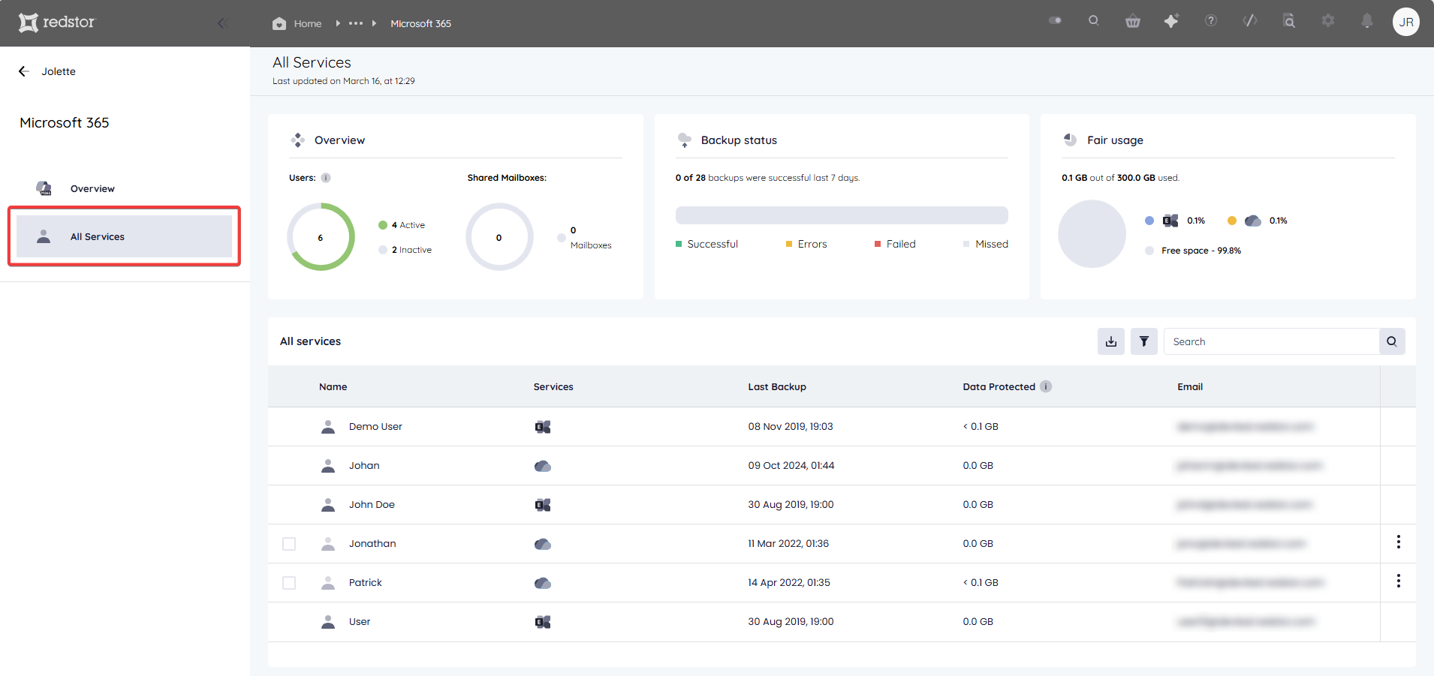This screenshot has height=676, width=1434.
Task: Open the filter funnel icon
Action: point(1144,341)
